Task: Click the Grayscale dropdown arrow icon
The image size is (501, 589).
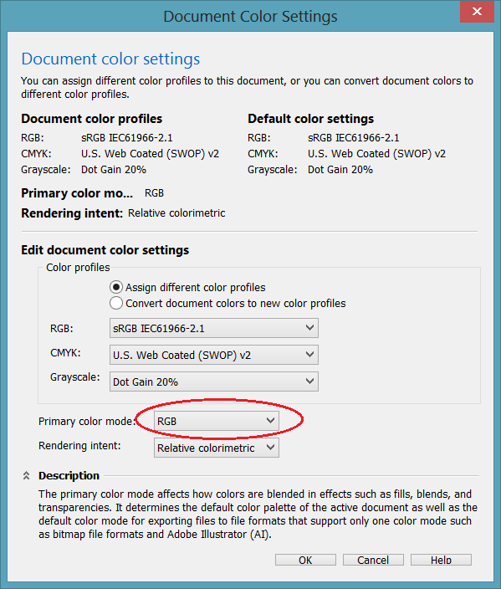Action: 309,381
